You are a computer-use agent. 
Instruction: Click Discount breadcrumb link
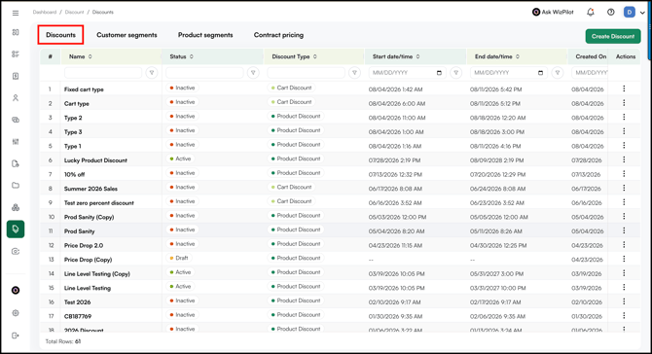point(74,12)
